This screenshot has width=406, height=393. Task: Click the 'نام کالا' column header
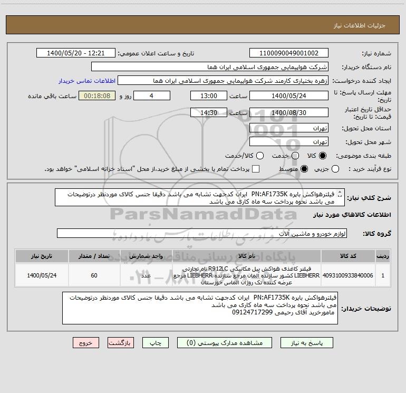tap(247, 256)
